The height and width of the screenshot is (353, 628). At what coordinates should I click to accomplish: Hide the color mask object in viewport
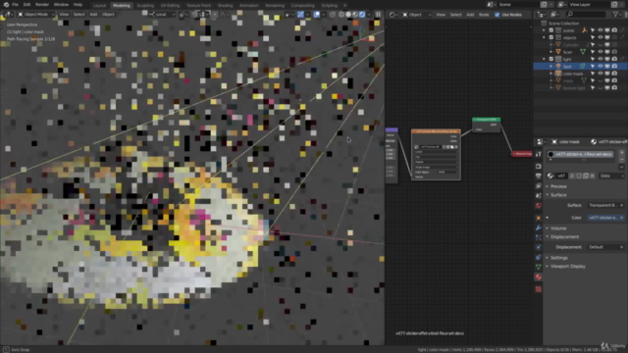[600, 74]
